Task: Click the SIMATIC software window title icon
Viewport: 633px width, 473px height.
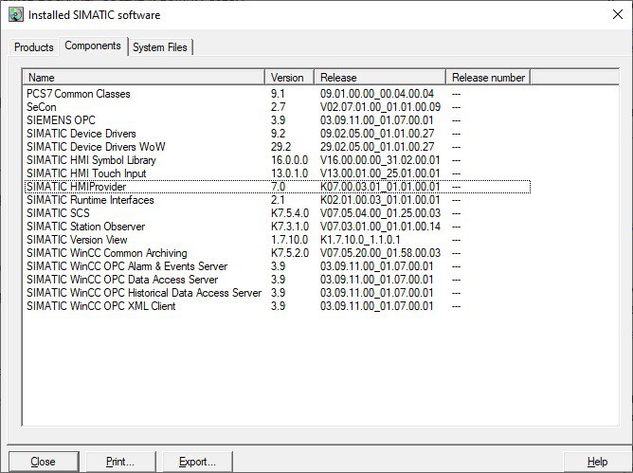Action: [16, 15]
